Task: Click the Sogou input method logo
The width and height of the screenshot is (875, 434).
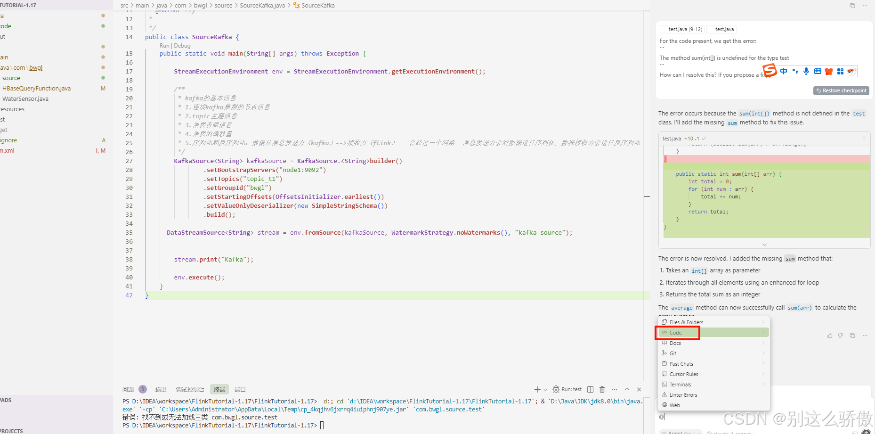Action: (770, 71)
